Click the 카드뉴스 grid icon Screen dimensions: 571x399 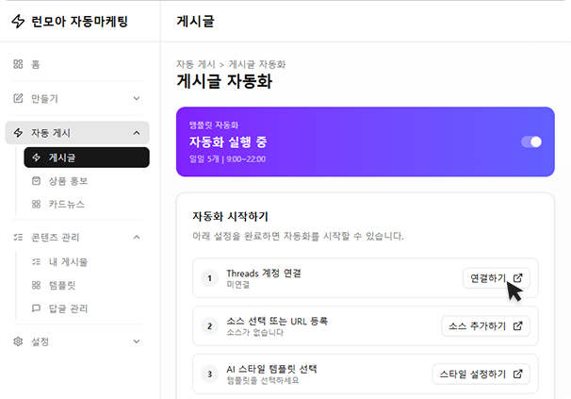[x=36, y=204]
